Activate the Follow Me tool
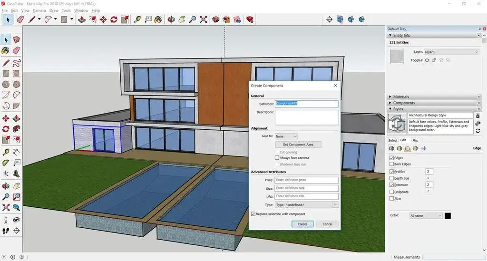The width and height of the screenshot is (487, 261). tap(17, 129)
